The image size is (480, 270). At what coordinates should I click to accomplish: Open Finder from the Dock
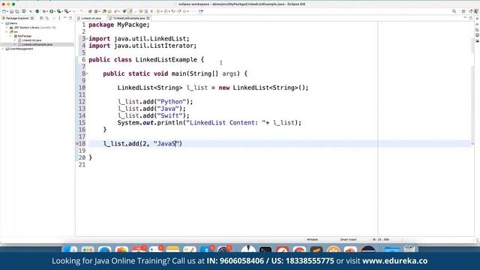coord(70,249)
